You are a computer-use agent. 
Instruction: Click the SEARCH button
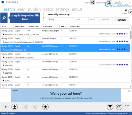click(121, 20)
